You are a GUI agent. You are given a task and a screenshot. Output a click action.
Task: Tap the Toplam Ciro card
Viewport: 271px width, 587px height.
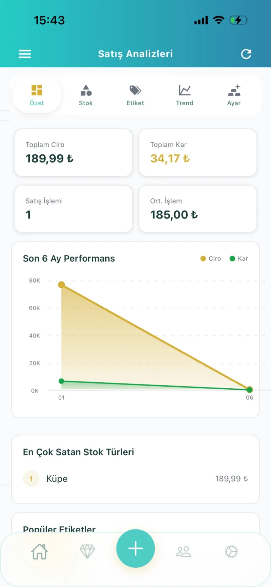[x=73, y=153]
